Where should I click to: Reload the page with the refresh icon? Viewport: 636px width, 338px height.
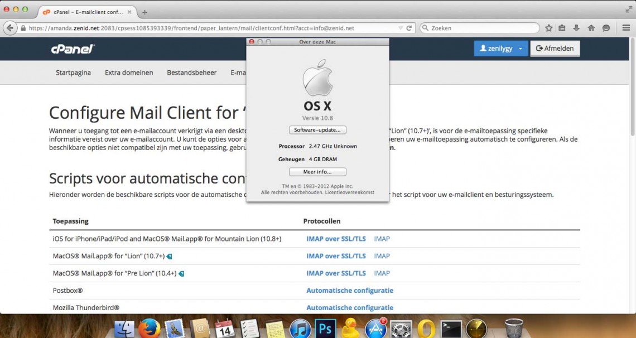point(409,28)
